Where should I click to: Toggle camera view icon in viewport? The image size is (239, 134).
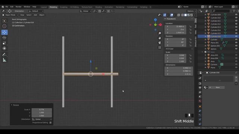[159, 43]
